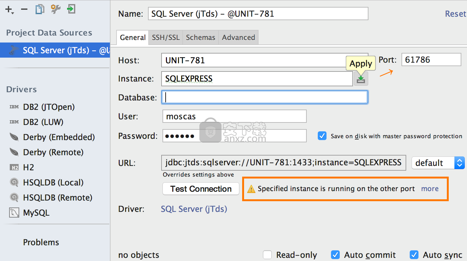
Task: Focus the Database input field
Action: (265, 97)
